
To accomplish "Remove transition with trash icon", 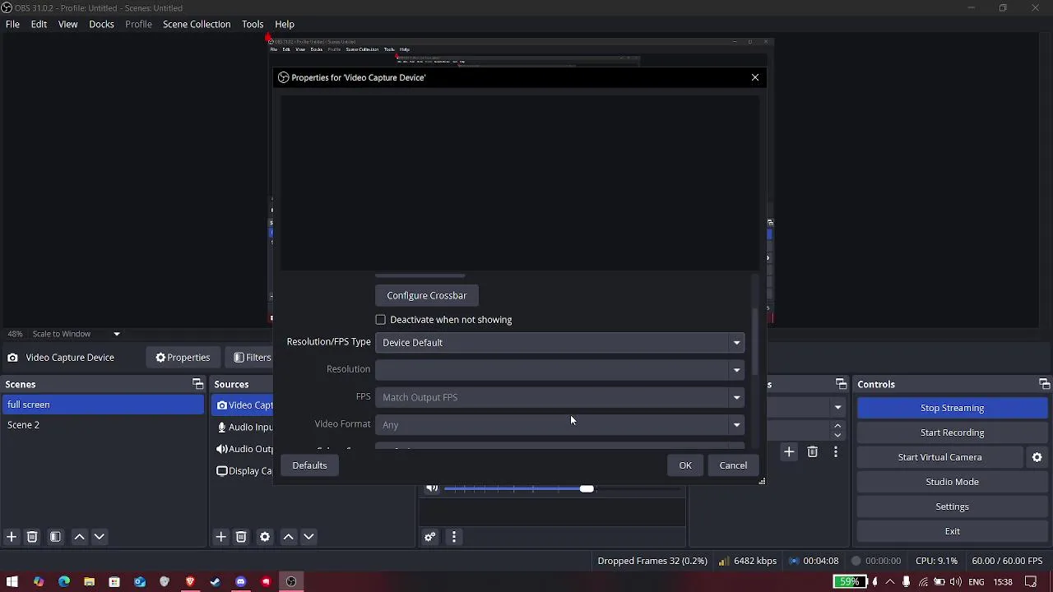I will 813,451.
